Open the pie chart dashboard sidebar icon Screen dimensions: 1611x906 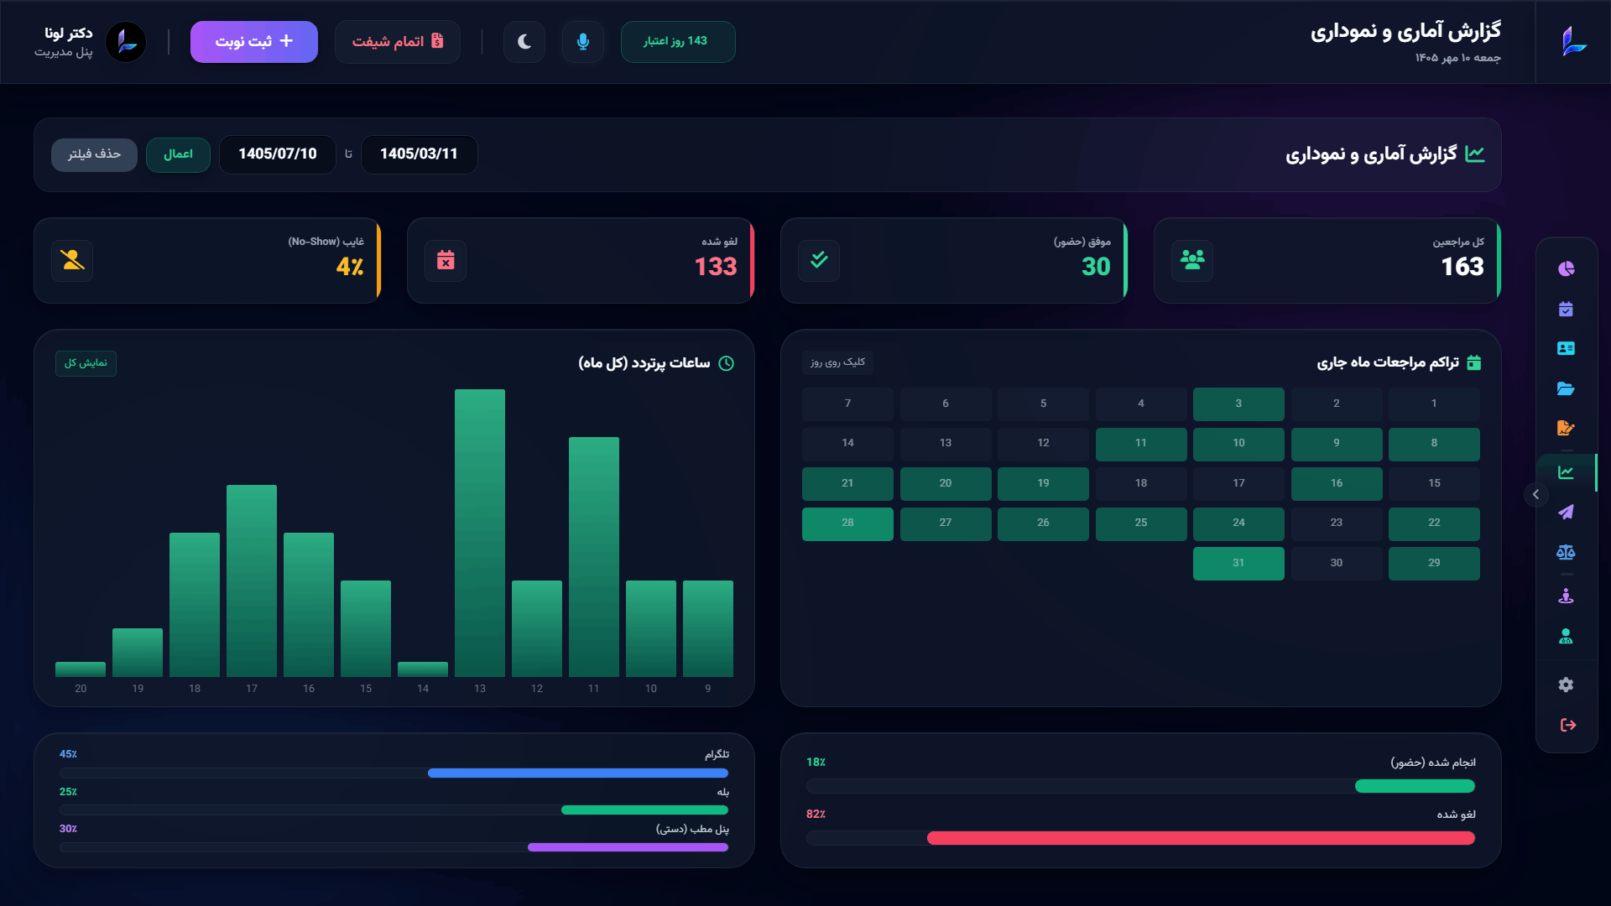tap(1566, 268)
